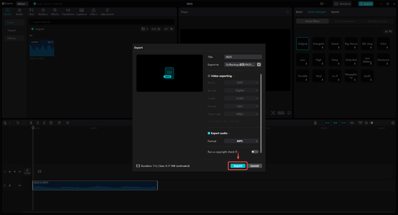The height and width of the screenshot is (215, 398).
Task: Open the Codec H.264 dropdown
Action: coord(241,98)
